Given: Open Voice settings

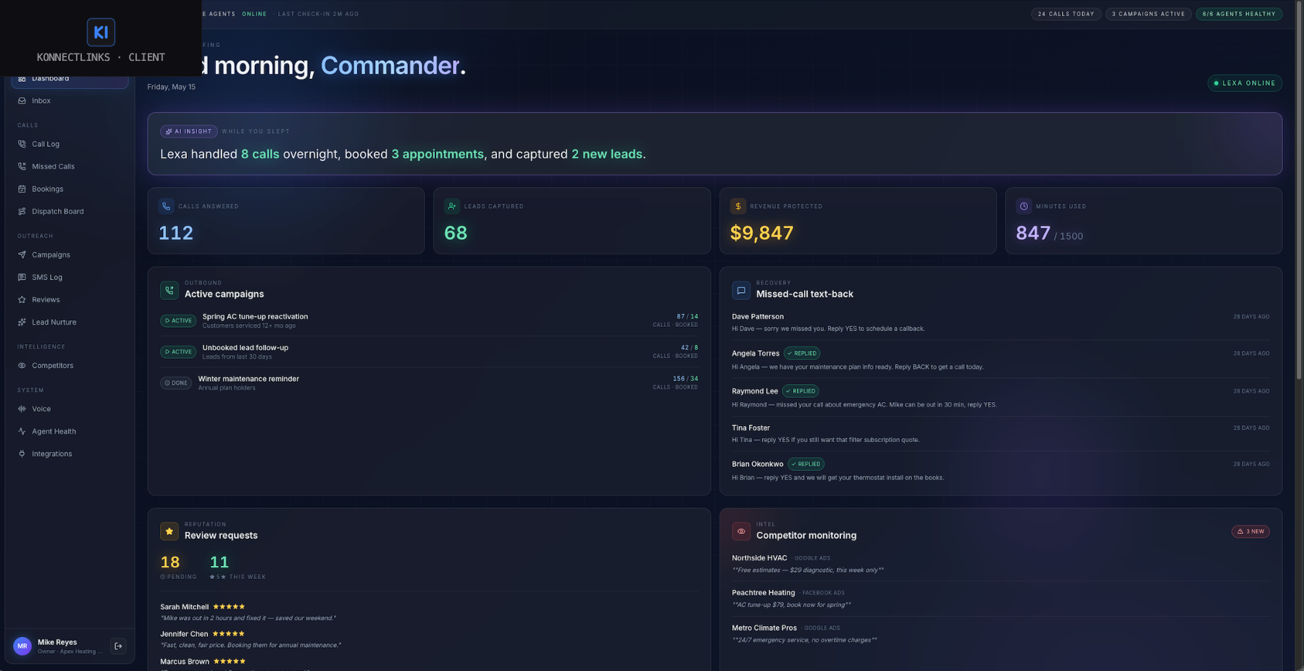Looking at the screenshot, I should coord(70,409).
